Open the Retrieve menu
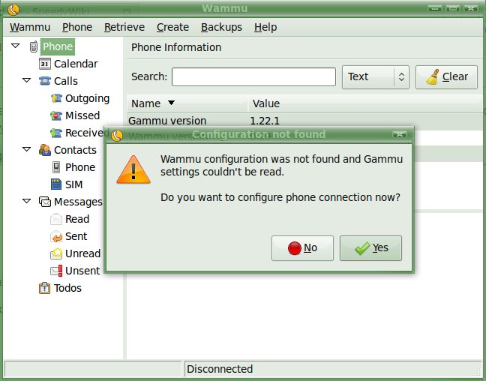This screenshot has height=381, width=486. 124,27
